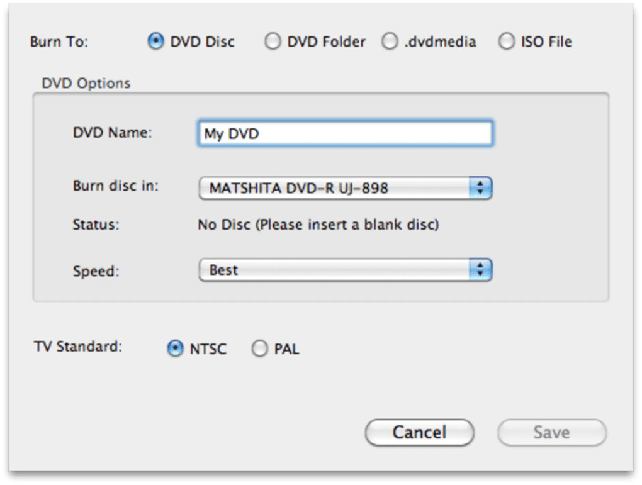
Task: Select the .dvdmedia output option
Action: tap(390, 42)
